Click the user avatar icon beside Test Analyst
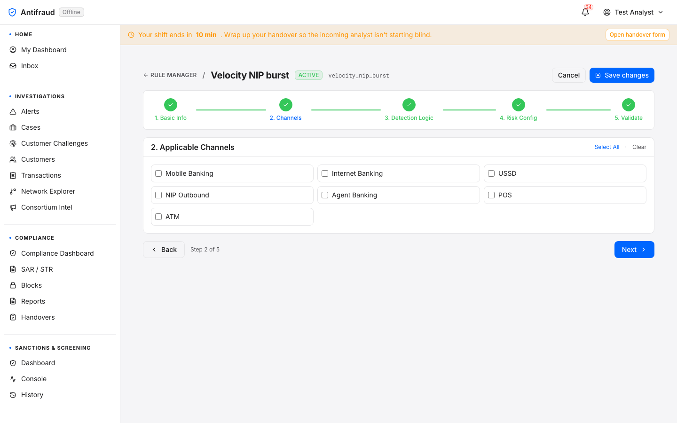This screenshot has height=423, width=677. click(607, 12)
